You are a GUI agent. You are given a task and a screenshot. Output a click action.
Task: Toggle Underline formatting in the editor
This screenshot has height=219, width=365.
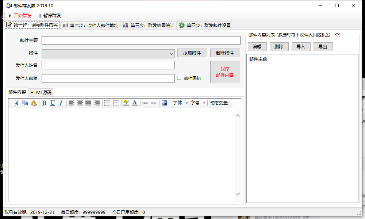pos(53,103)
